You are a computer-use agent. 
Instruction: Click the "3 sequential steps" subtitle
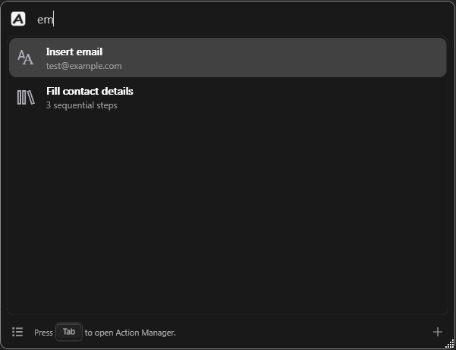81,105
